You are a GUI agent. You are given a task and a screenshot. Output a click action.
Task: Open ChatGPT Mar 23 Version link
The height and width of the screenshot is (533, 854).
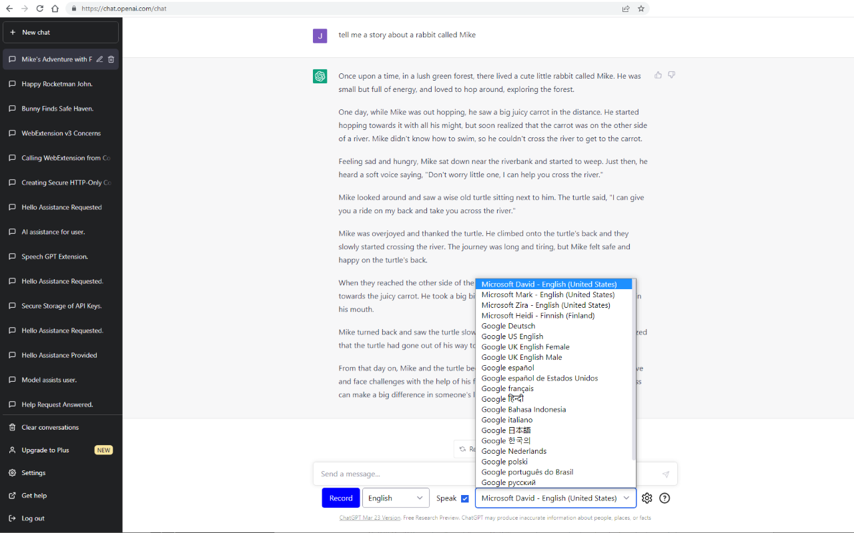[370, 518]
